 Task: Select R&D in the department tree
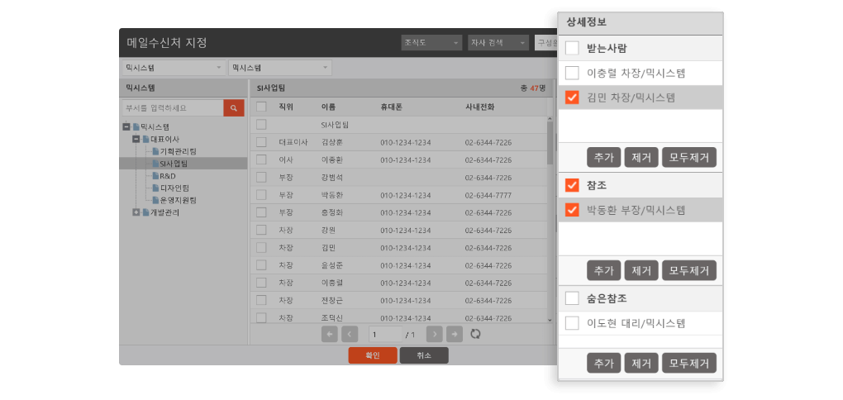click(168, 176)
